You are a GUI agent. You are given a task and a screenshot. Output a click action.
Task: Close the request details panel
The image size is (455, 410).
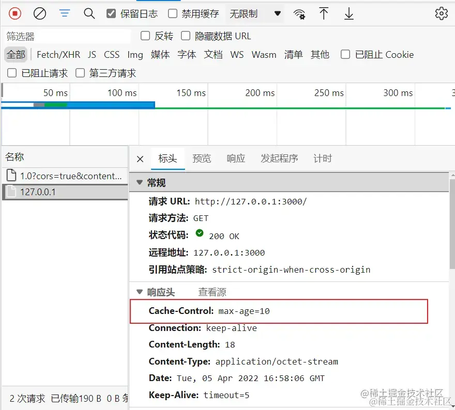tap(140, 159)
